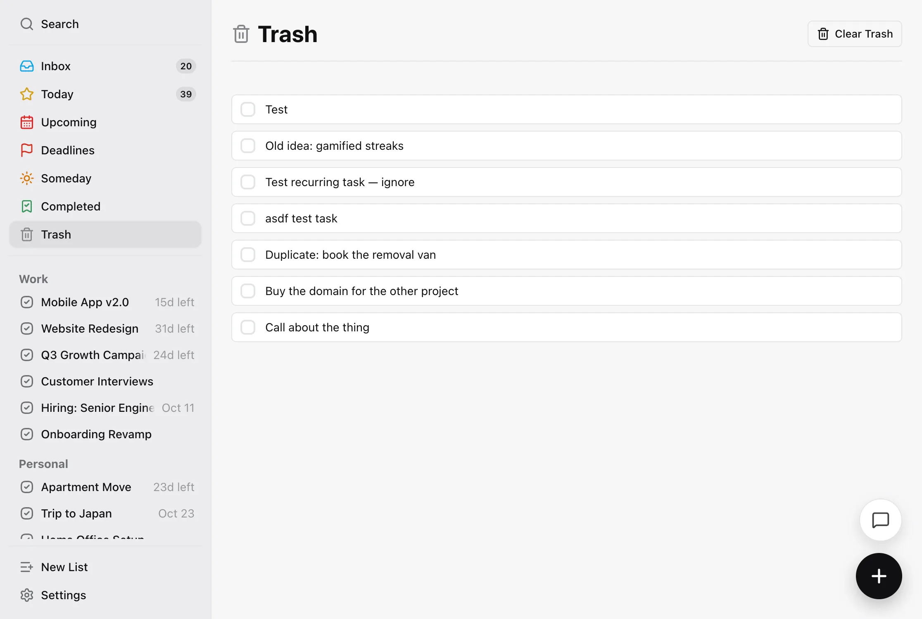Click the Upcoming calendar icon
This screenshot has height=619, width=922.
pos(27,122)
